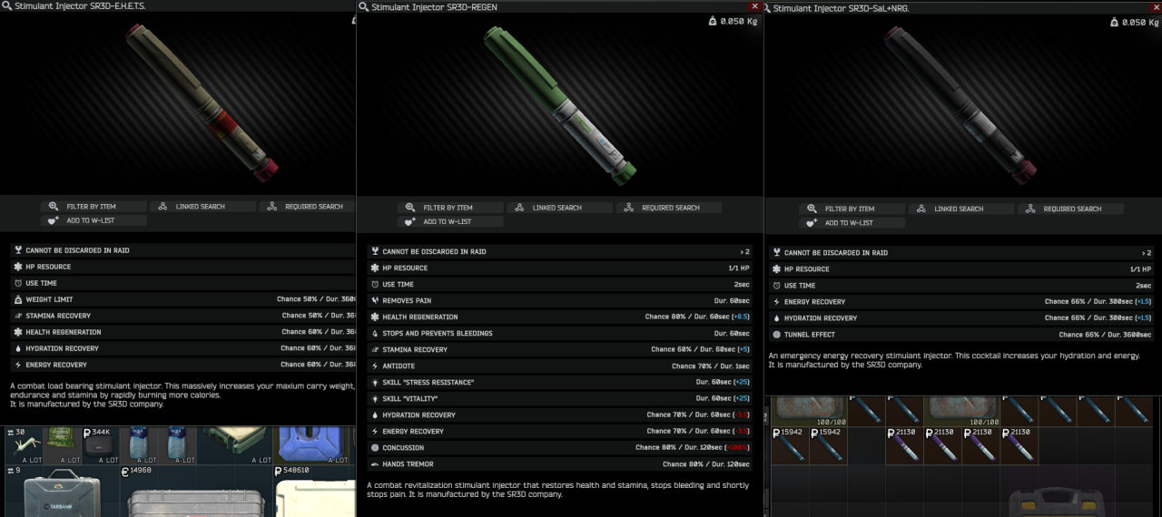Click magnifier icon in SR3D-SaL+NRG title bar
Screen dimensions: 1162x517
point(767,8)
